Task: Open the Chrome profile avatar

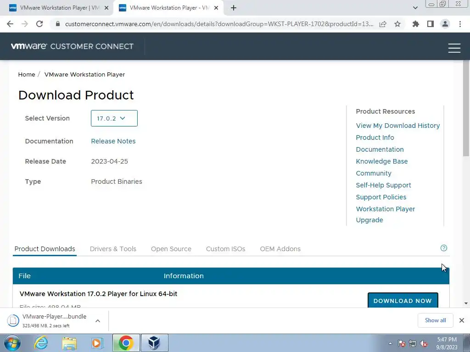Action: pos(445,24)
